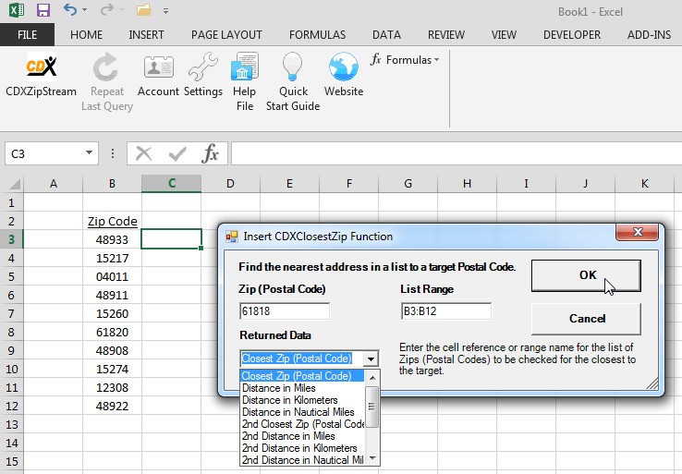Click OK in the CDXClosestZip dialog
Viewport: 682px width, 474px height.
(x=586, y=275)
